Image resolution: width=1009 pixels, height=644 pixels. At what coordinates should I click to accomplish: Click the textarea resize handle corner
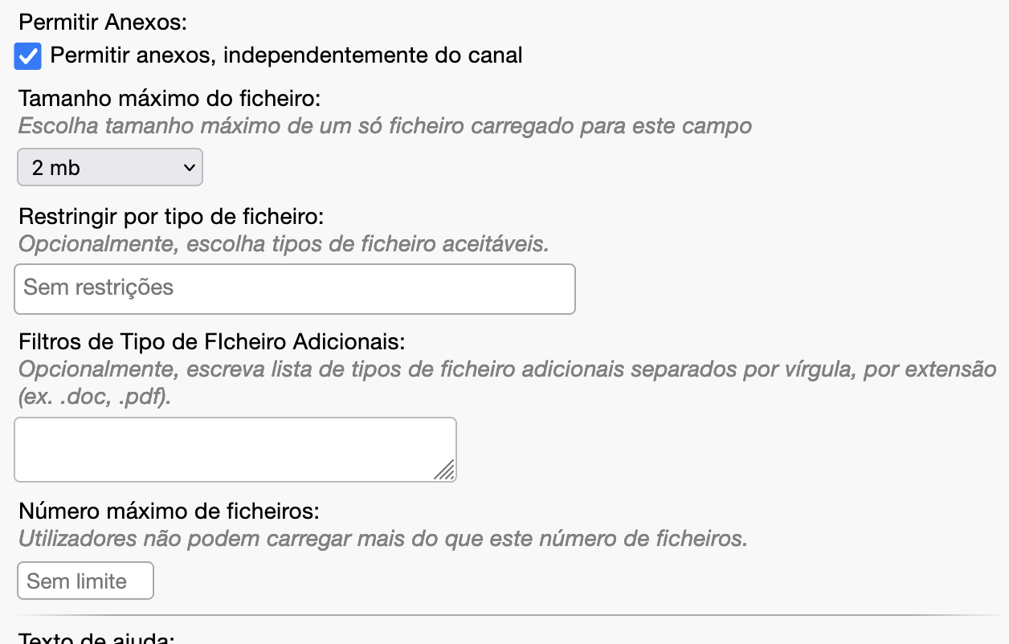(x=445, y=471)
